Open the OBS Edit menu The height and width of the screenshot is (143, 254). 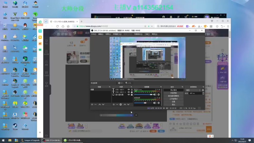click(x=101, y=34)
